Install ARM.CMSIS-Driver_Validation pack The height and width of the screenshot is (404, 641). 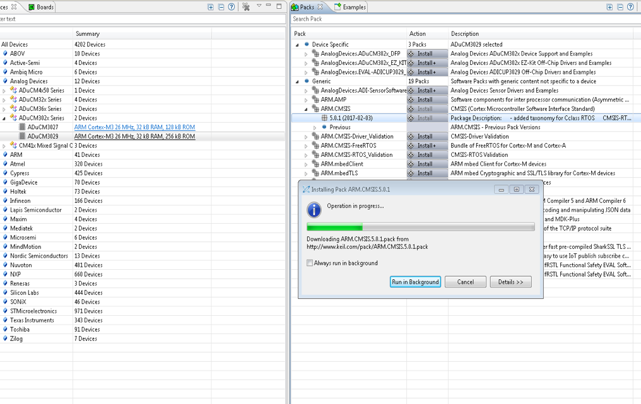[427, 136]
